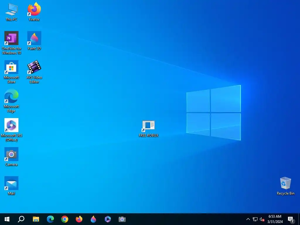The width and height of the screenshot is (300, 225).
Task: Select the Paint 3D desktop shortcut
Action: pyautogui.click(x=34, y=41)
